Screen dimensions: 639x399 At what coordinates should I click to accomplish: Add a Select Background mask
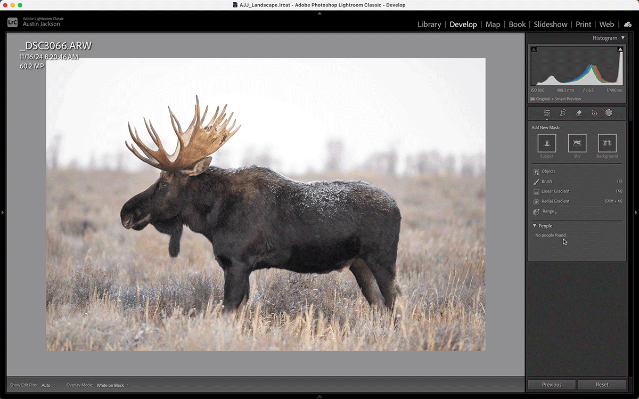click(607, 143)
